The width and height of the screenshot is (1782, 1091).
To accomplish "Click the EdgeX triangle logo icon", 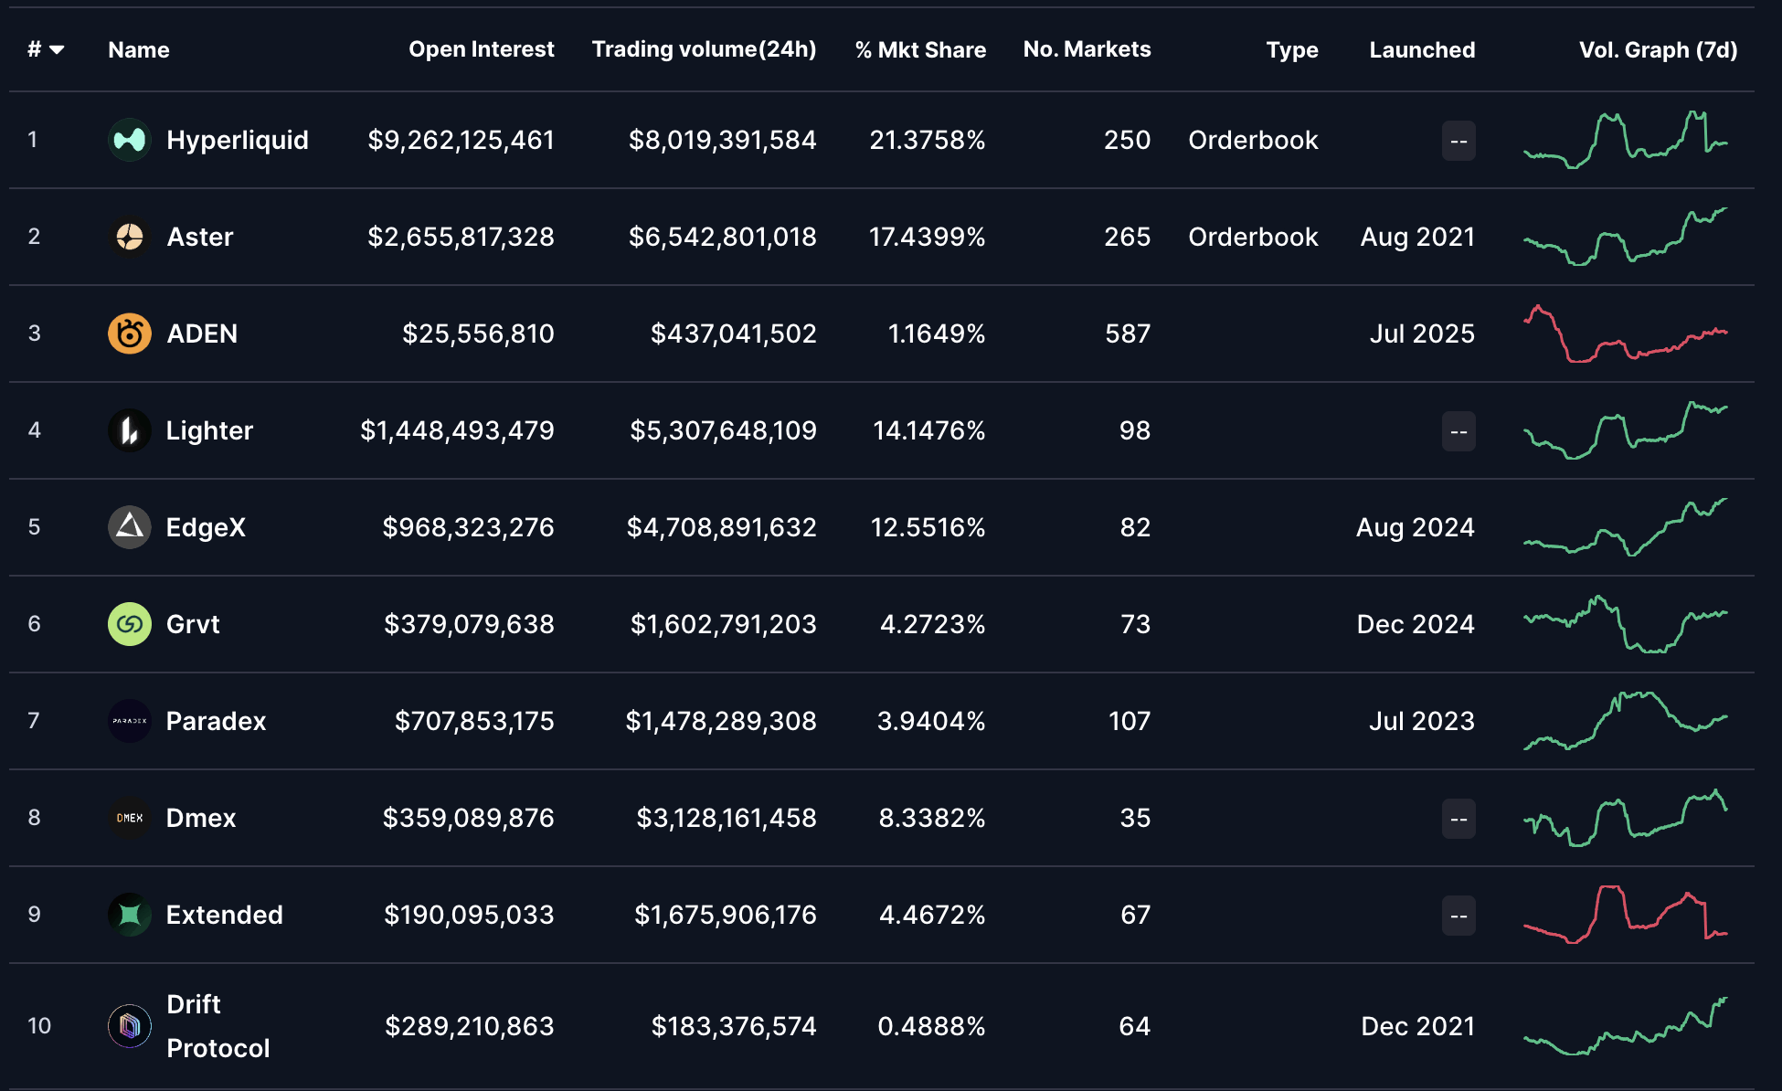I will click(x=130, y=527).
